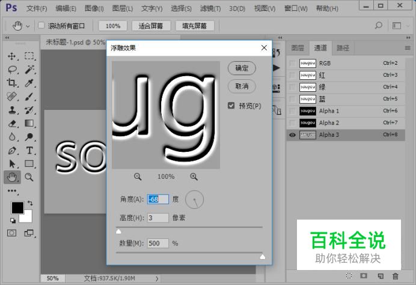Select the Clone Stamp tool

tap(11, 110)
